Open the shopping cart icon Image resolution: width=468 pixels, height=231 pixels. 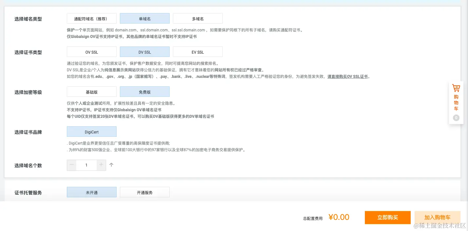pyautogui.click(x=456, y=88)
